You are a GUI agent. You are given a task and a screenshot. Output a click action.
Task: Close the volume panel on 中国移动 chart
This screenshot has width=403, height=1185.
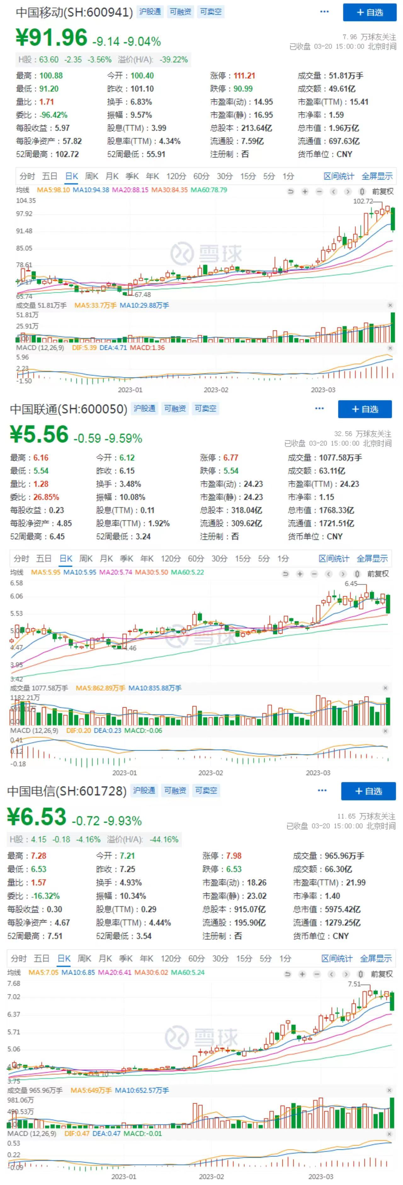tap(390, 306)
